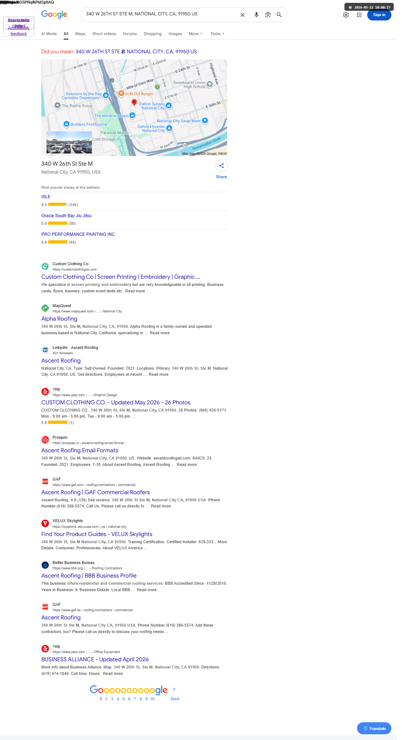Viewport: 402px width, 740px height.
Task: Click Builders FirstSource map marker
Action: tap(67, 124)
